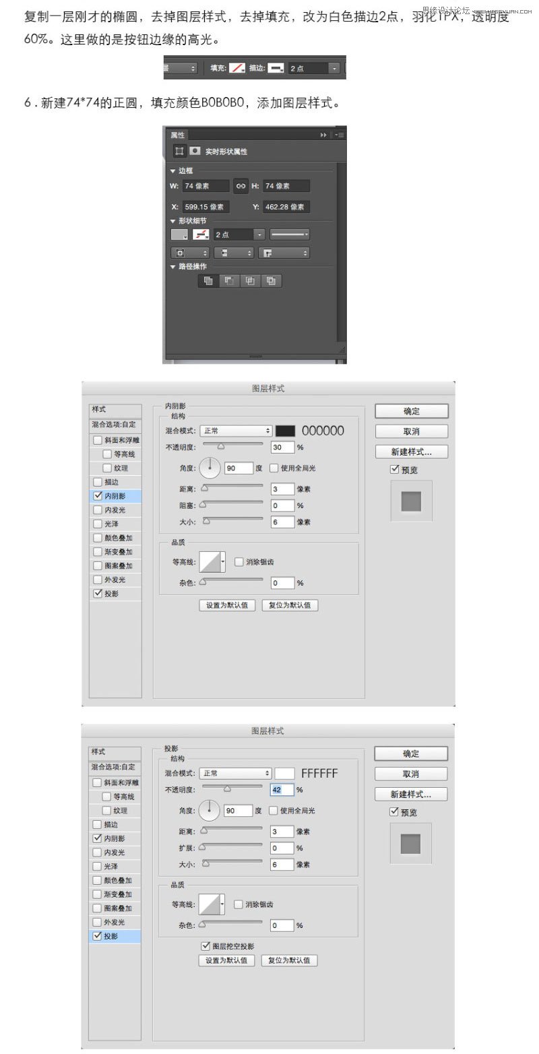Collapse the 路径操作 section
This screenshot has height=1054, width=539.
coord(173,267)
